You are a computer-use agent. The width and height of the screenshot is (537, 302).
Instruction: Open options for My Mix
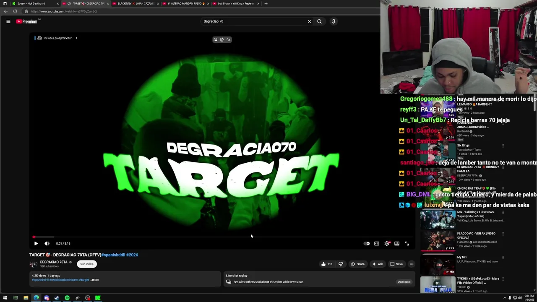[x=503, y=258]
